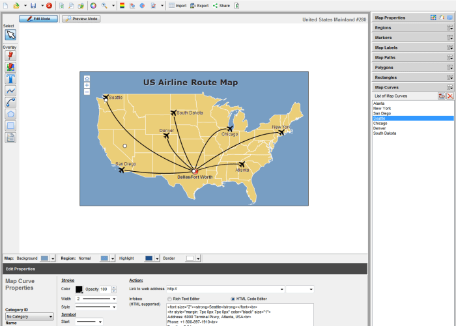
Task: Open the Map Paths list options icon
Action: click(x=450, y=57)
